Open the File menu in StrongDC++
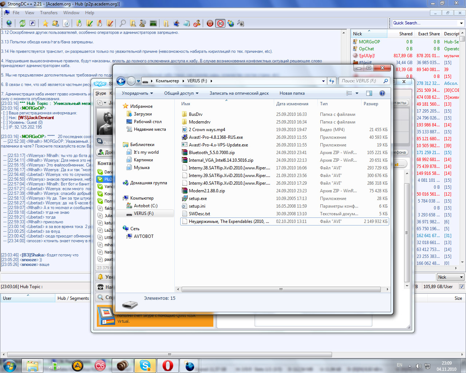Image resolution: width=466 pixels, height=373 pixels. (x=16, y=13)
